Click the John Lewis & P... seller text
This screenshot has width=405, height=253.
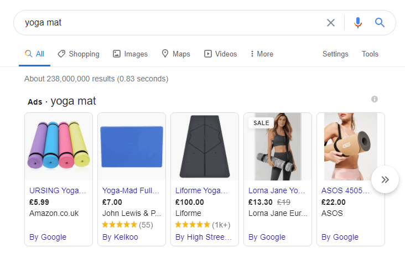pos(132,213)
